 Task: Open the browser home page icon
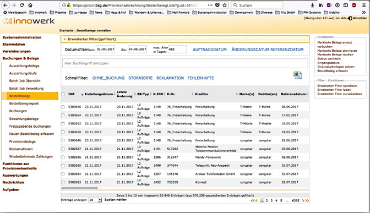coord(30,5)
